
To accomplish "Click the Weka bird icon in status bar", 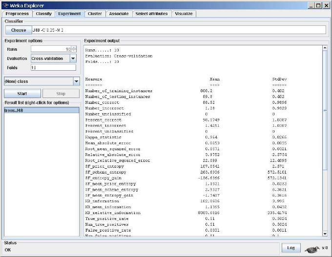I will tap(312, 249).
